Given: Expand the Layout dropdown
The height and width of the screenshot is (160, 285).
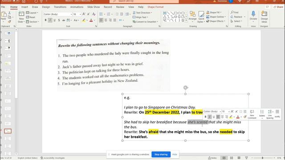Looking at the screenshot, I should pyautogui.click(x=32, y=13).
